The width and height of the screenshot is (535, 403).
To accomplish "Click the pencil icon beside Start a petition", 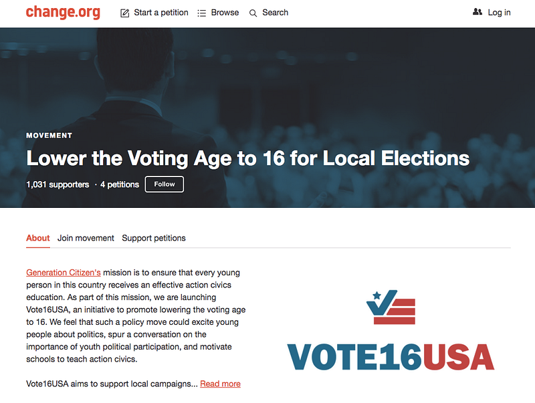I will pos(125,13).
